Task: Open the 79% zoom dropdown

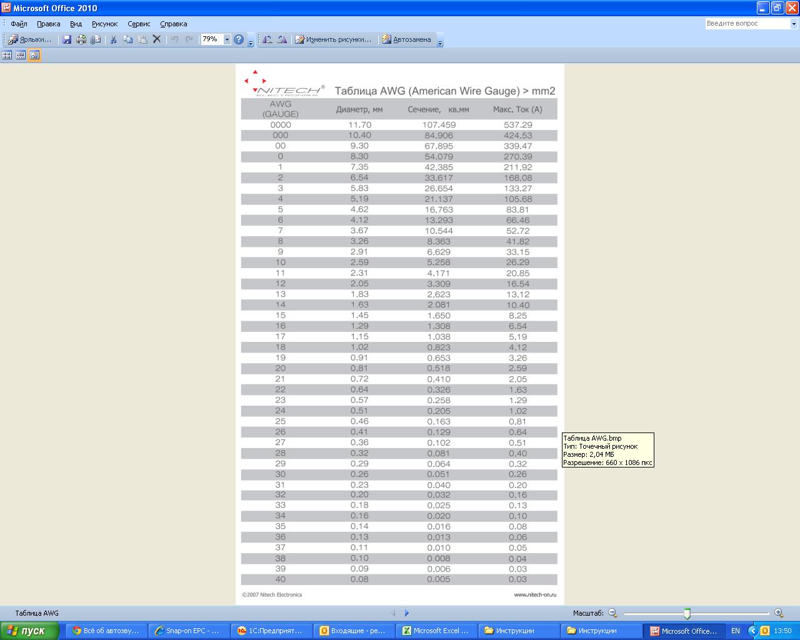Action: pos(227,39)
